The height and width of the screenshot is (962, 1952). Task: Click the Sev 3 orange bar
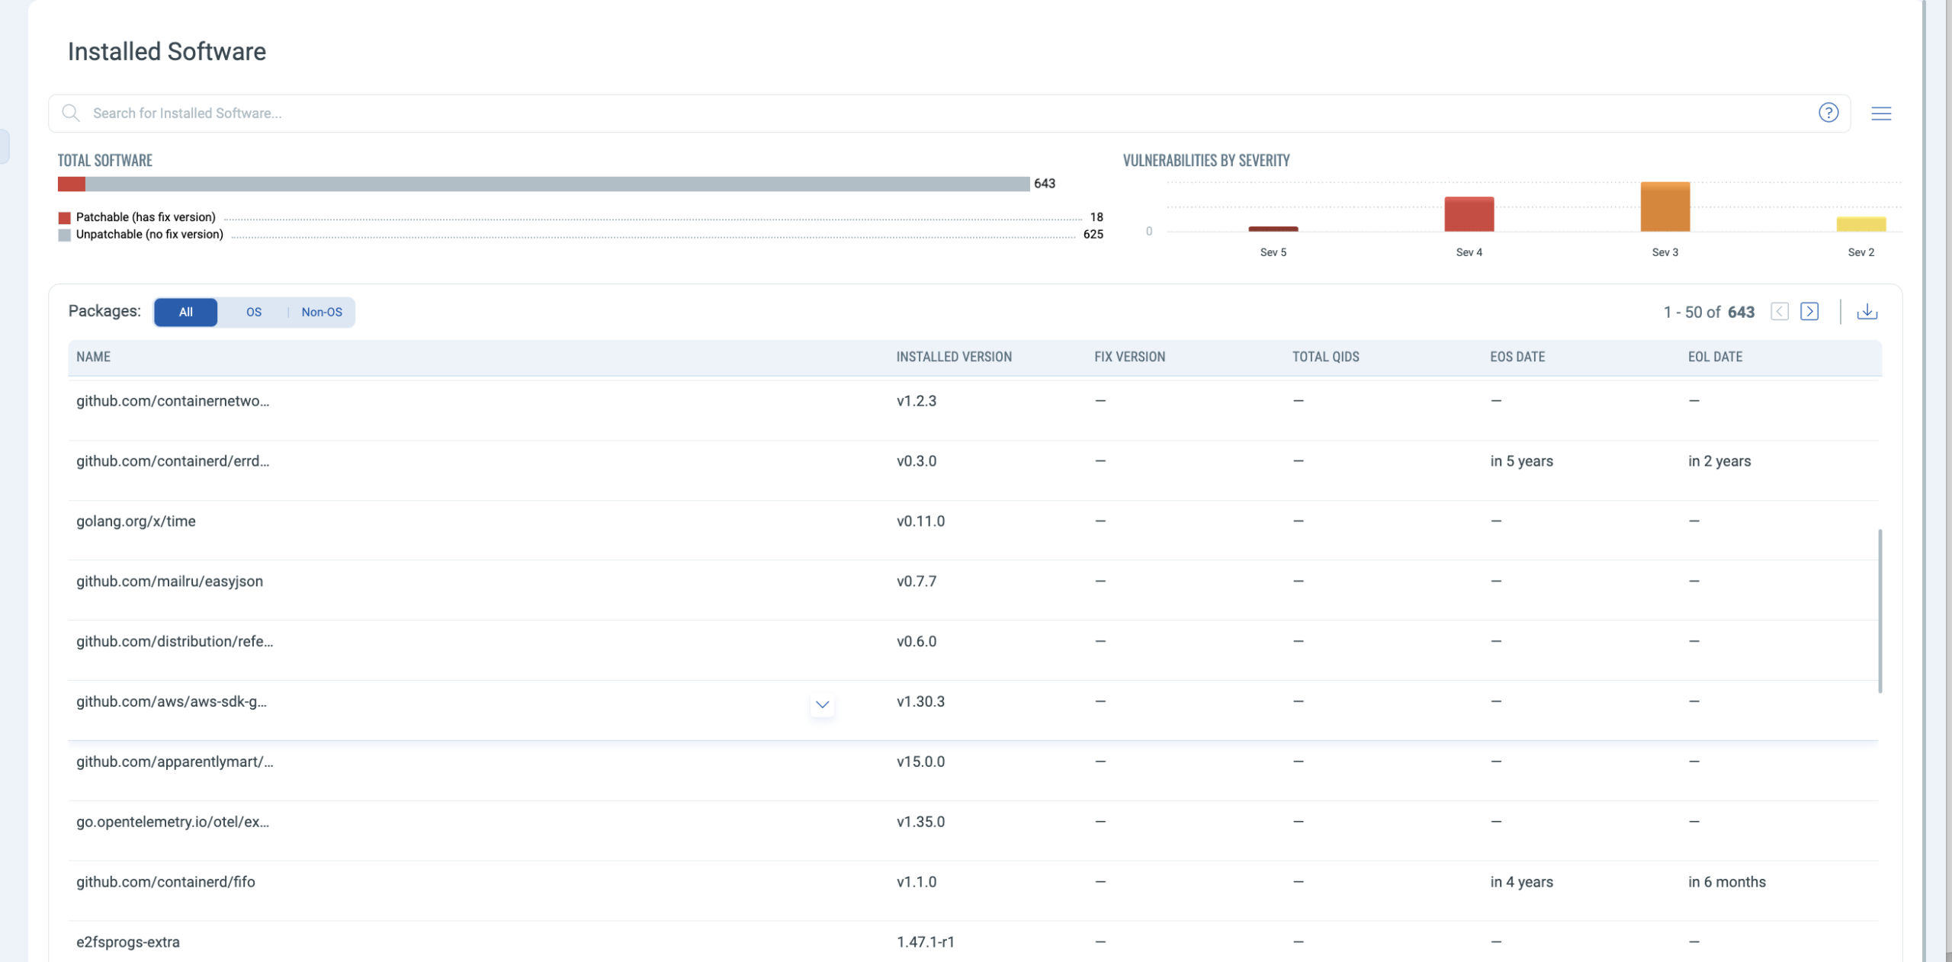[1665, 207]
